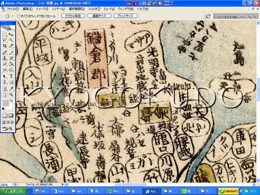260x195 pixels.
Task: Select the Move tool
Action: 11,35
